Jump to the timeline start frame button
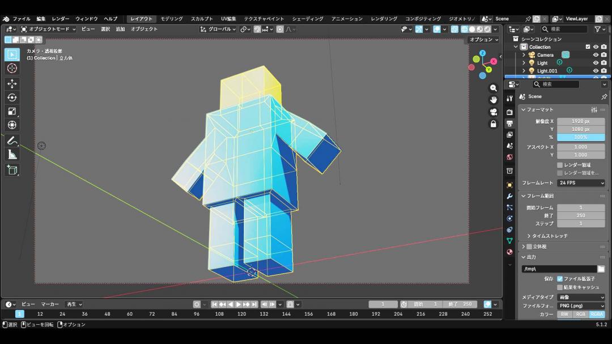 pyautogui.click(x=214, y=304)
